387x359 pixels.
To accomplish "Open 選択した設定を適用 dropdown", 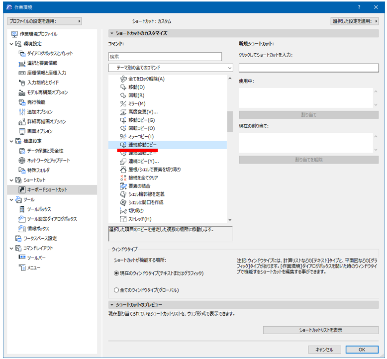I will click(355, 21).
